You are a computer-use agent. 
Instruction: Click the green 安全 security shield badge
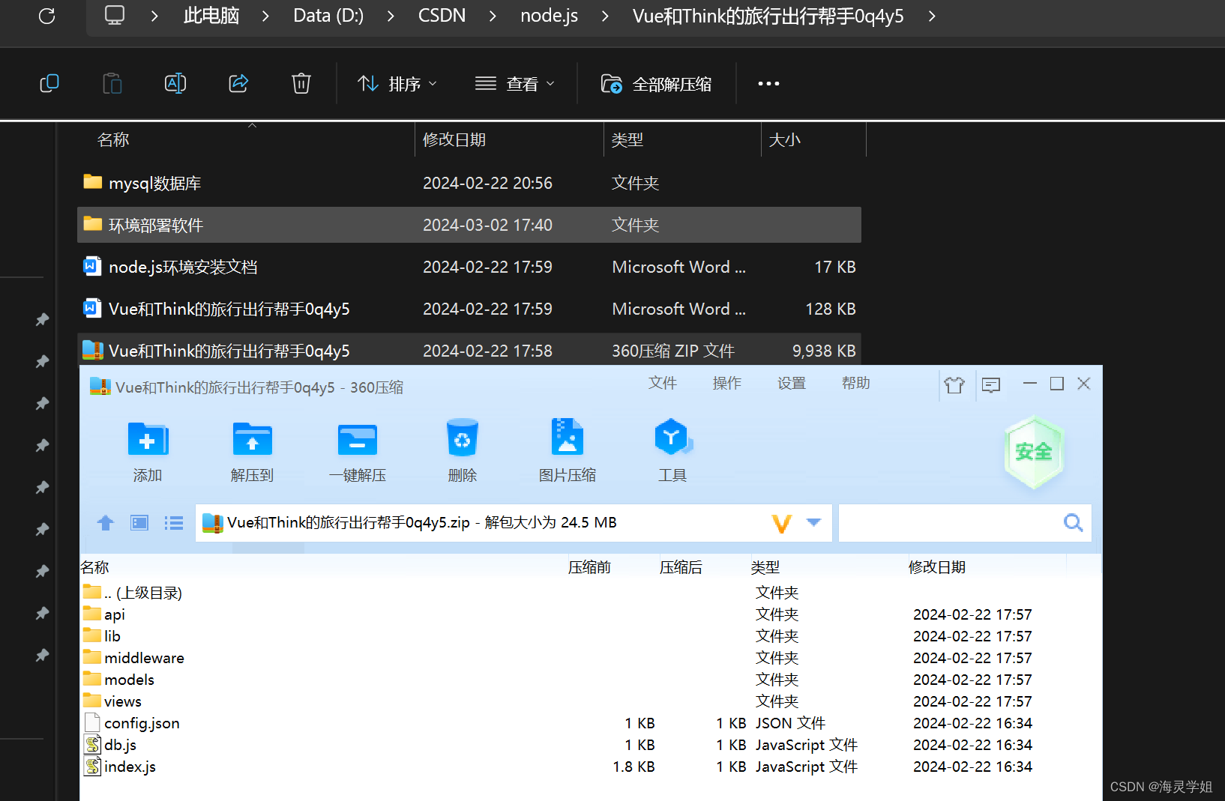[x=1034, y=452]
